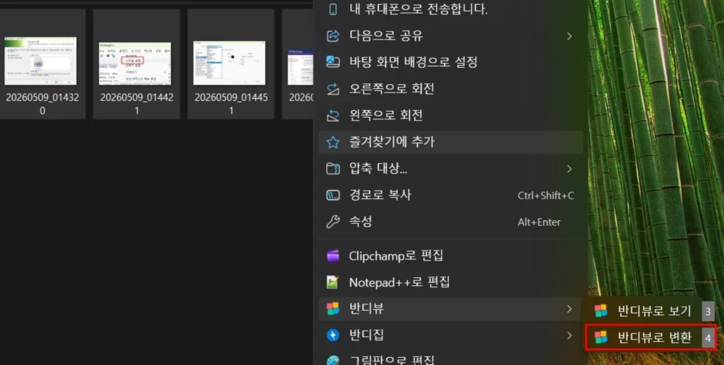Choose Clipchamp로 편집 menu entry
Viewport: 724px width, 365px height.
click(x=450, y=256)
